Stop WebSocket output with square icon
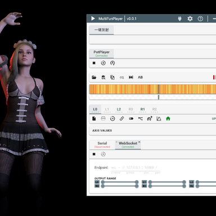Viewport: 216px width, 216px height. (x=94, y=154)
